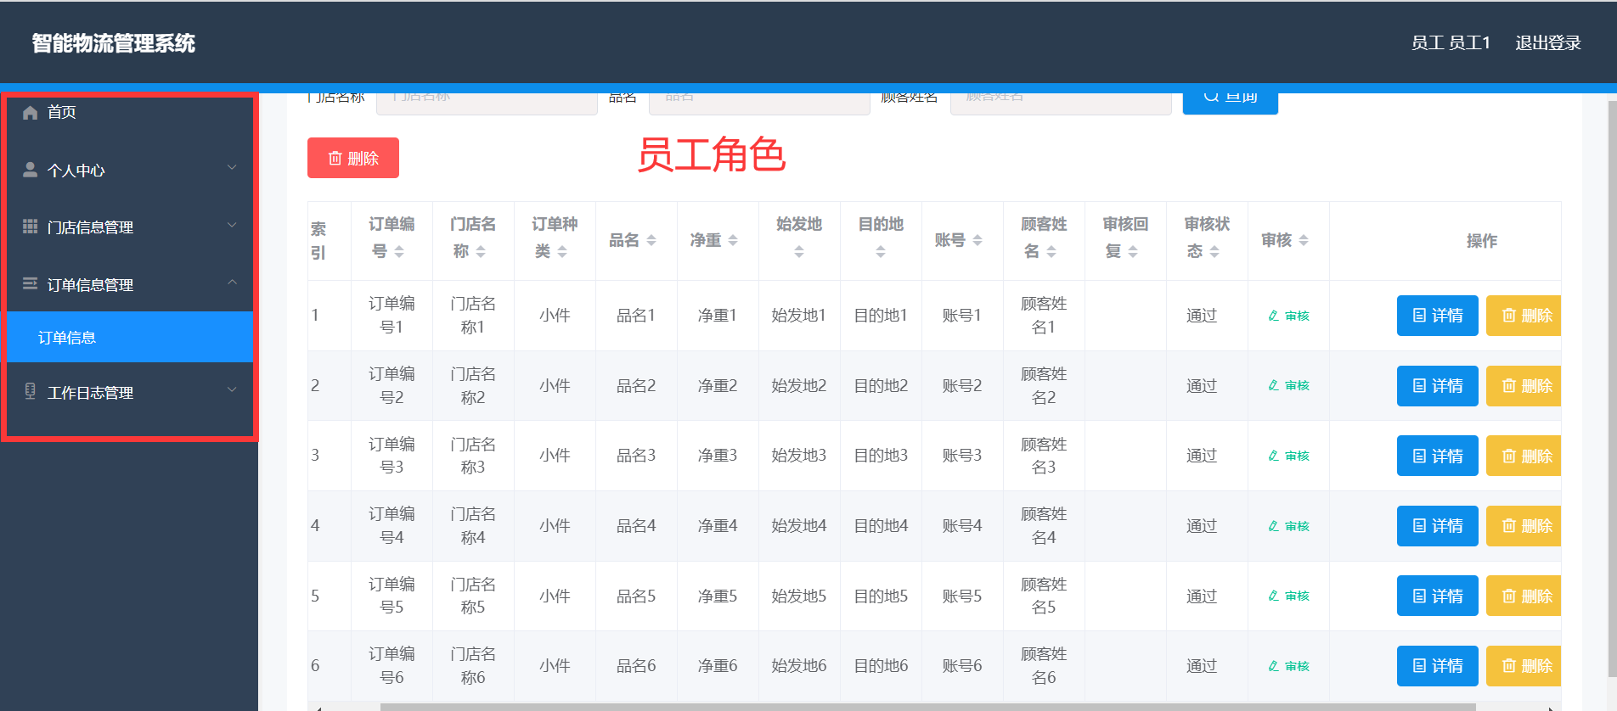Select cell 始发地5
1617x711 pixels.
(799, 596)
